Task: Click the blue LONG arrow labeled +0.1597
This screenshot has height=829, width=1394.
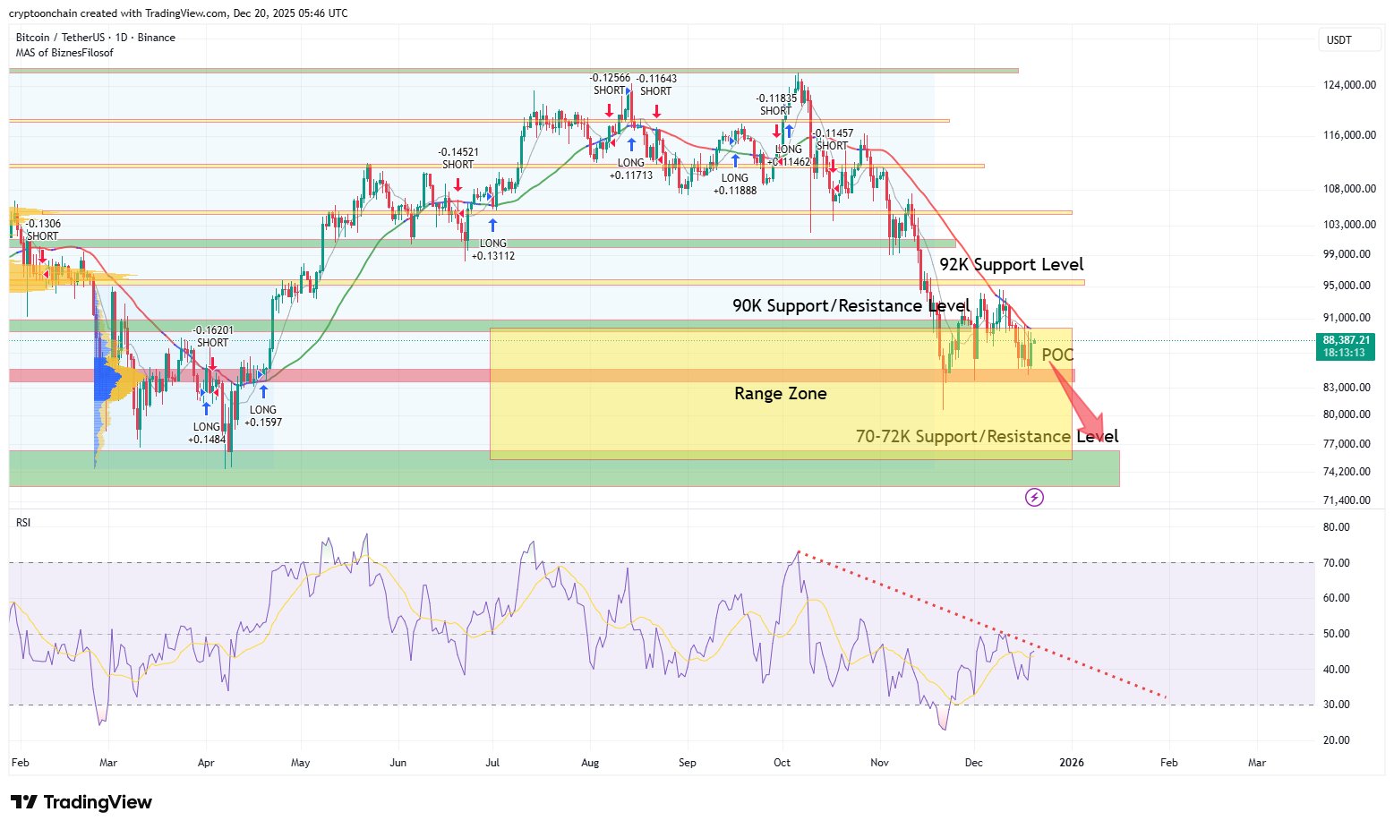Action: [x=262, y=390]
